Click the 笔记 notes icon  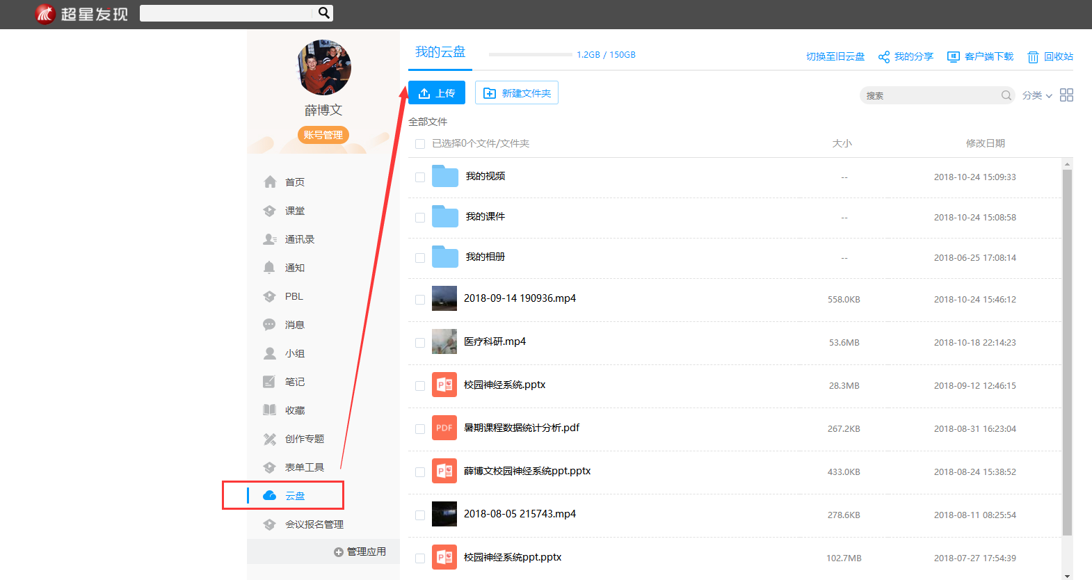pos(269,382)
